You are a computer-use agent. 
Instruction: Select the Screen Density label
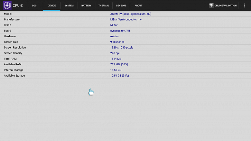[x=13, y=53]
